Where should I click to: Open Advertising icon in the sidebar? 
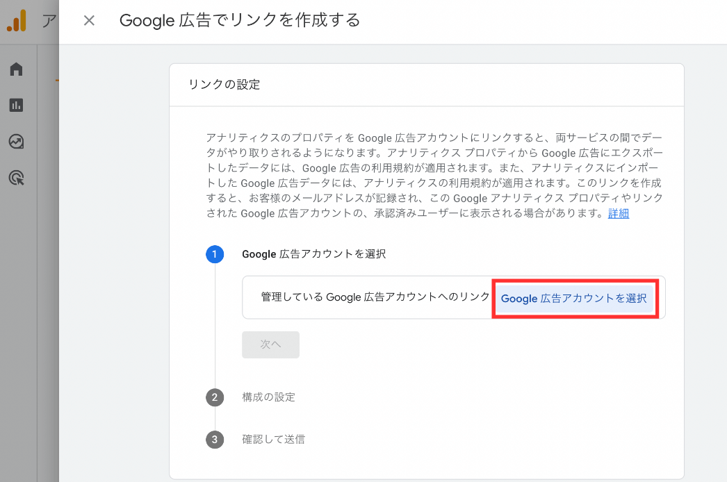pyautogui.click(x=16, y=178)
